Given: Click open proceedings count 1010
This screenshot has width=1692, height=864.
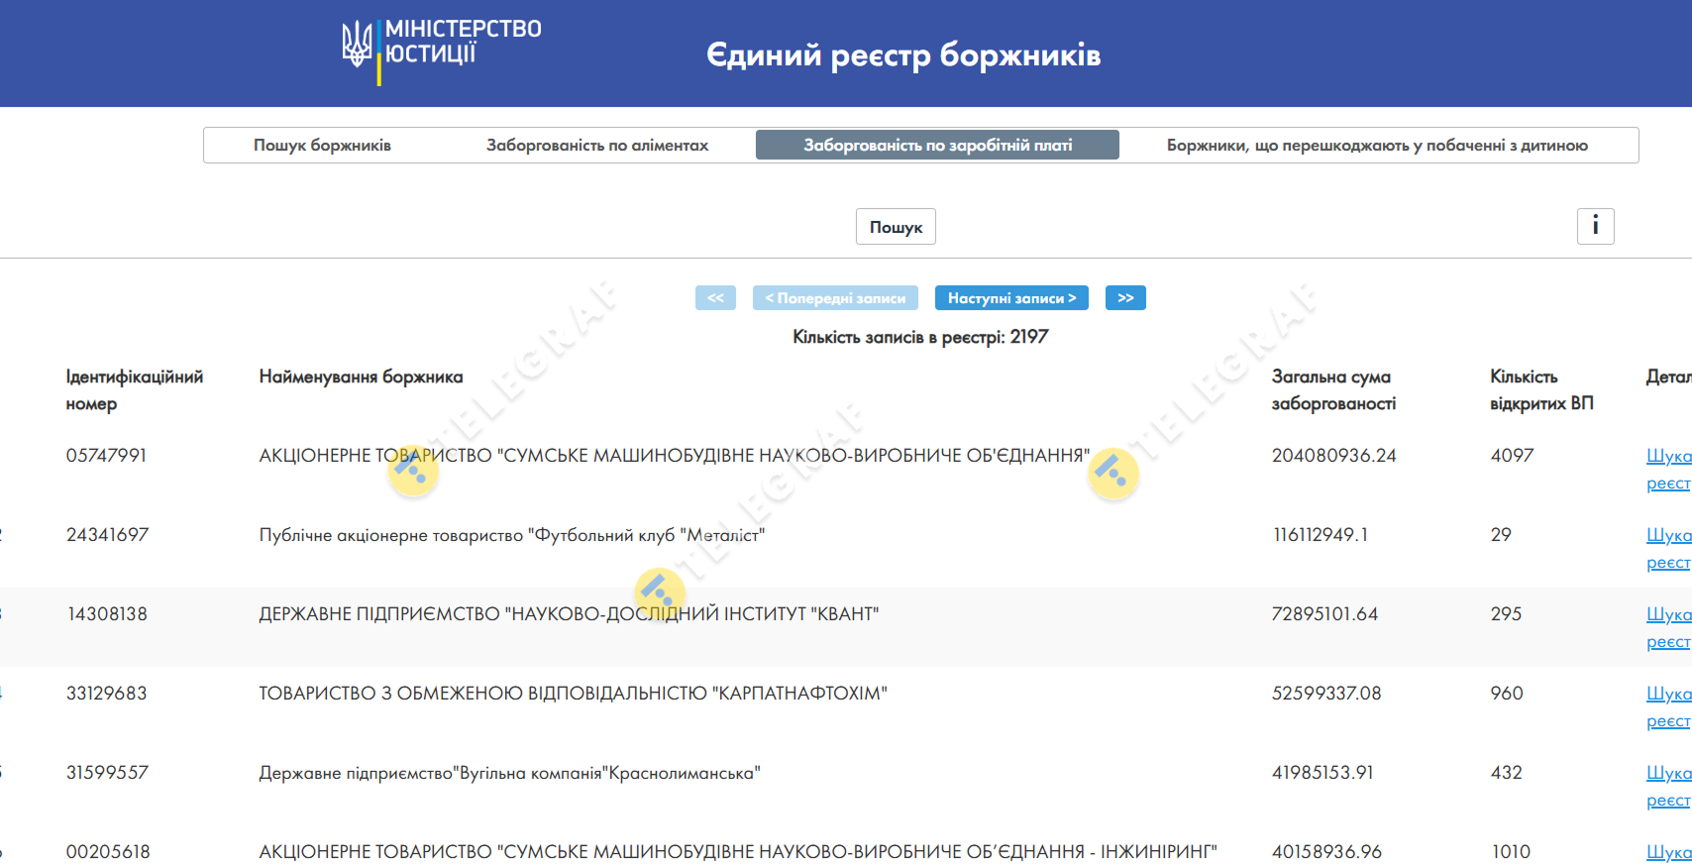Looking at the screenshot, I should (x=1511, y=852).
